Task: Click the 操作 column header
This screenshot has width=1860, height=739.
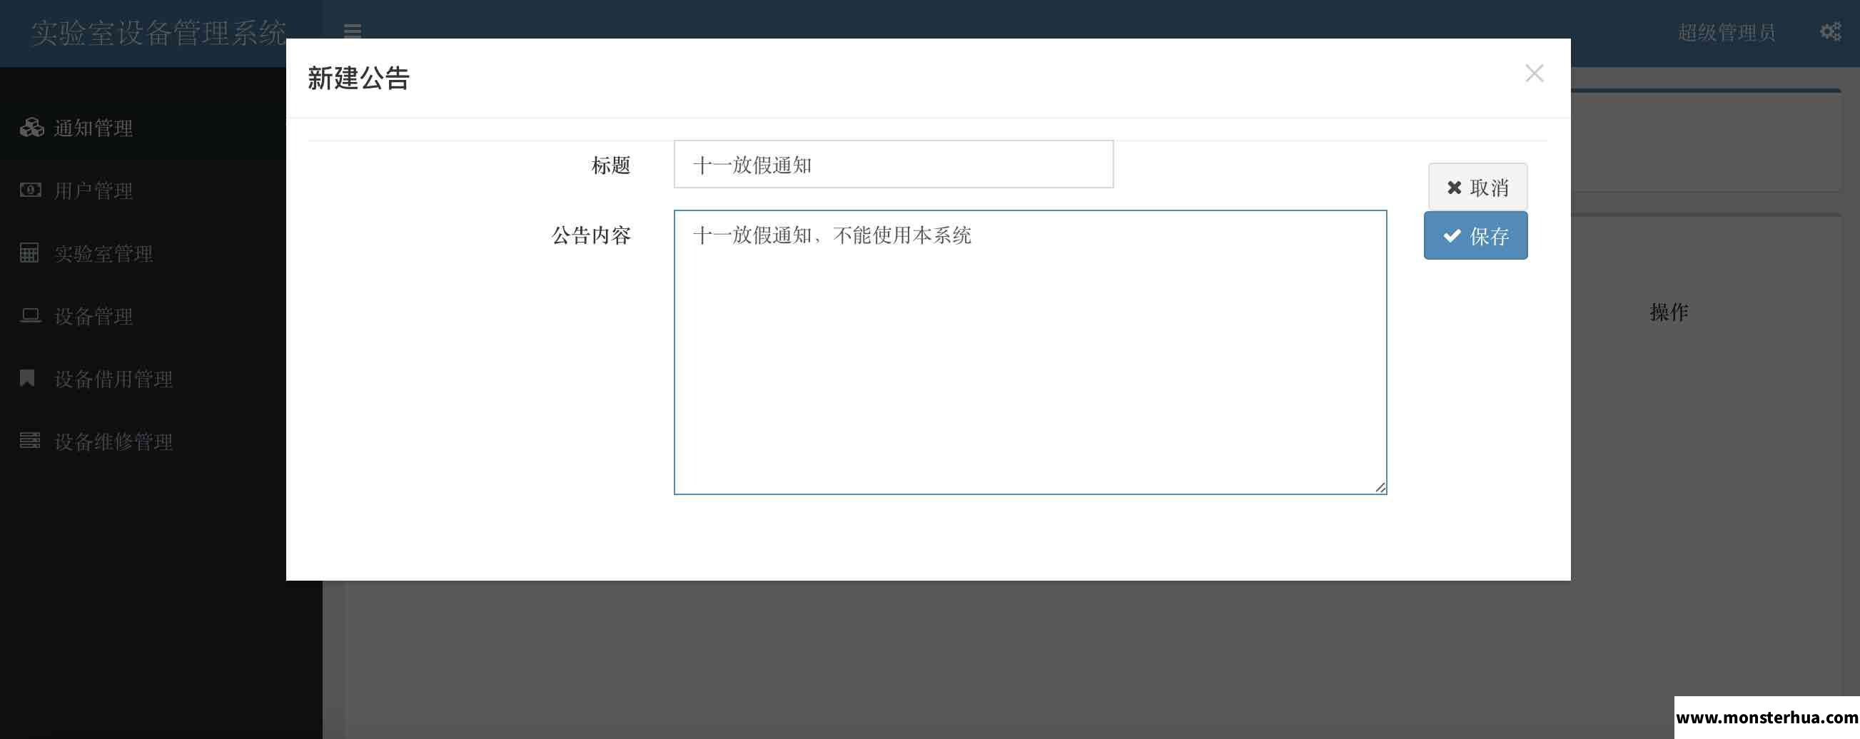Action: pyautogui.click(x=1669, y=312)
